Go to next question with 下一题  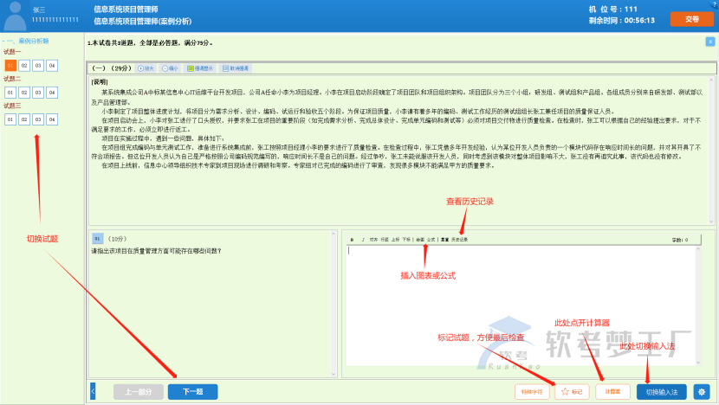click(x=192, y=392)
